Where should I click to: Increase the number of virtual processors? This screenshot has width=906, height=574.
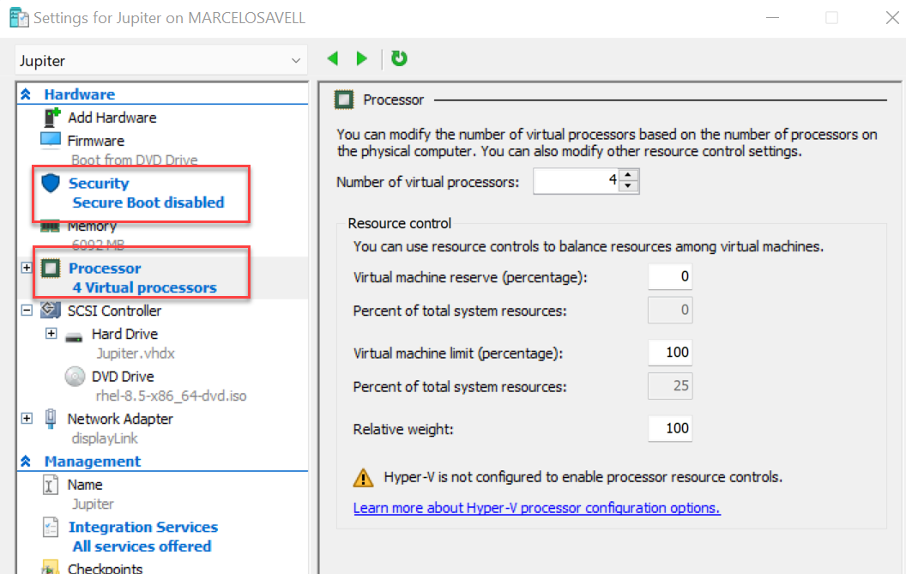click(630, 176)
